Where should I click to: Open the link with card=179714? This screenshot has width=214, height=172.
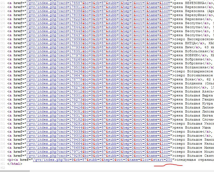pos(98,152)
